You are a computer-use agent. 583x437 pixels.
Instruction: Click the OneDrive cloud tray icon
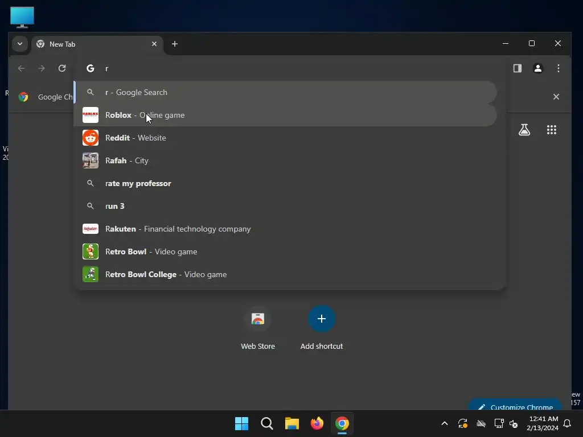481,423
